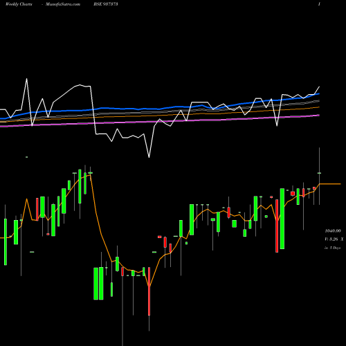Click the 'MunafaSutra.com' label

63,4
